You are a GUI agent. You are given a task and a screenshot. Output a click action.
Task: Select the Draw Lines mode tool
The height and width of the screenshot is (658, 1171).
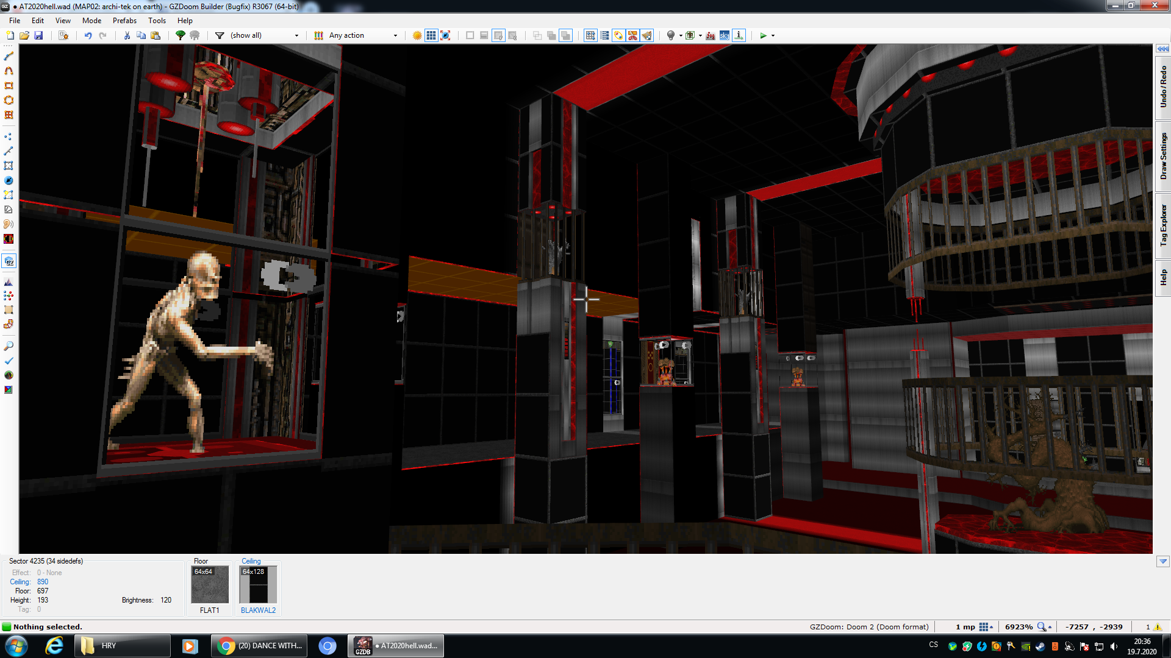pos(9,56)
